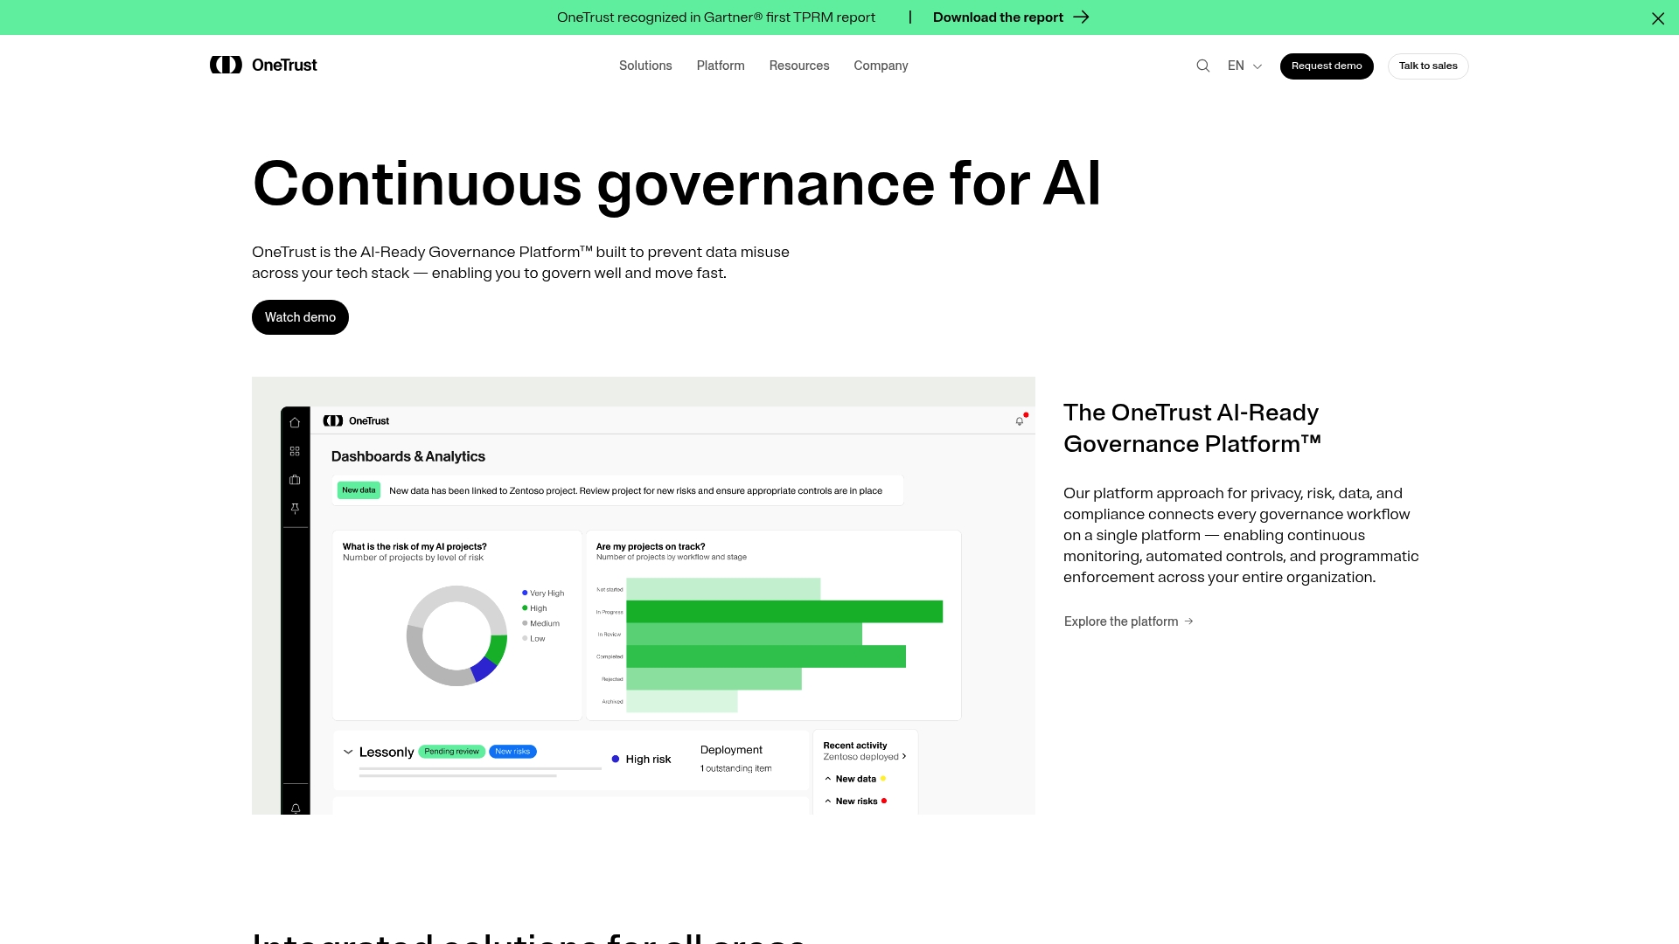Select the Home icon in the dashboard sidebar
This screenshot has width=1679, height=944.
click(x=296, y=421)
